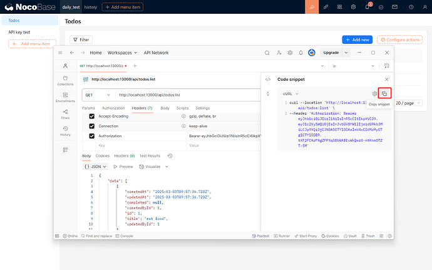Open Collections in the Postman sidebar
432x270 pixels.
(x=65, y=81)
